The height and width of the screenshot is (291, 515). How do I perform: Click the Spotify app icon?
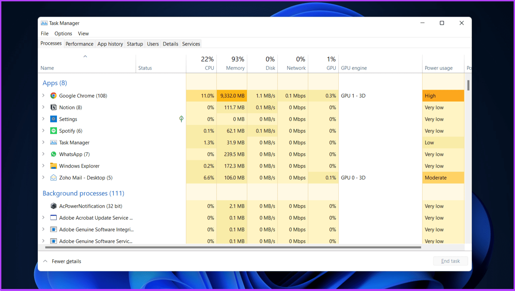coord(53,131)
